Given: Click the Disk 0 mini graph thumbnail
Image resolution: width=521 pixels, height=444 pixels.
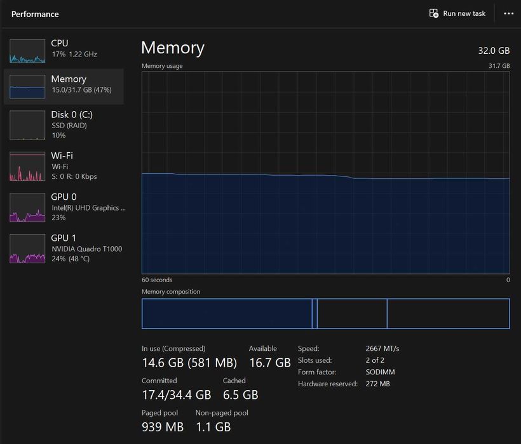Looking at the screenshot, I should pyautogui.click(x=27, y=125).
